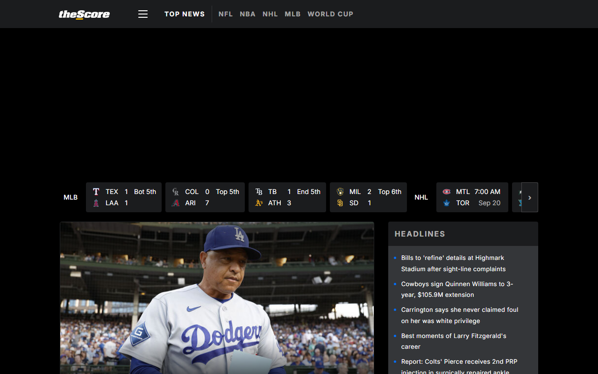Viewport: 598px width, 374px height.
Task: Click the HEADLINES section header
Action: [420, 234]
